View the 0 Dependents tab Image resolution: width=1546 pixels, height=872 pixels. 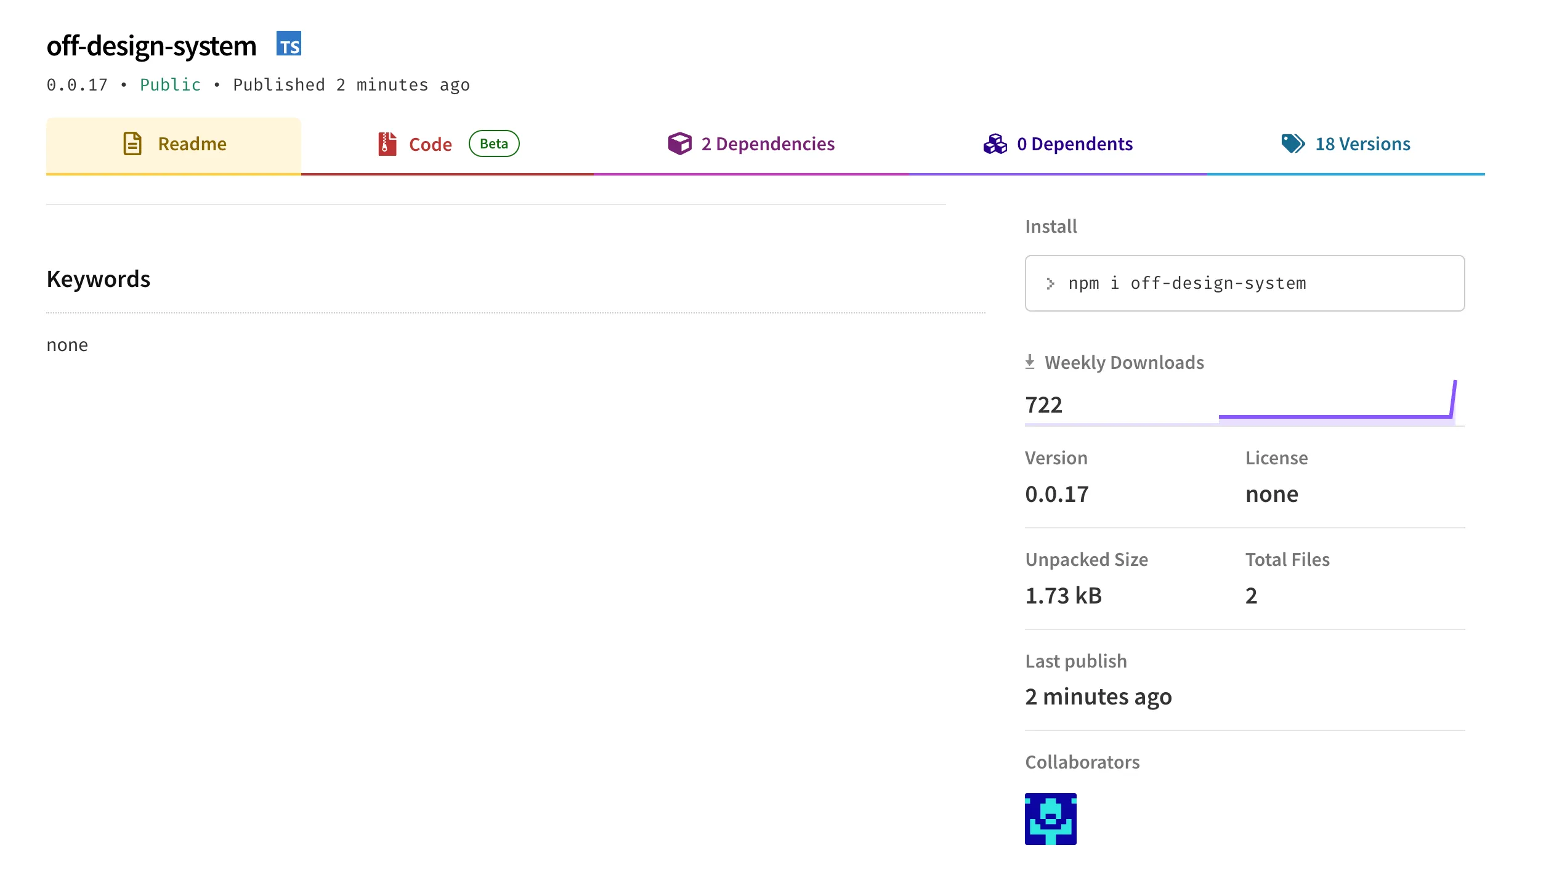tap(1074, 143)
